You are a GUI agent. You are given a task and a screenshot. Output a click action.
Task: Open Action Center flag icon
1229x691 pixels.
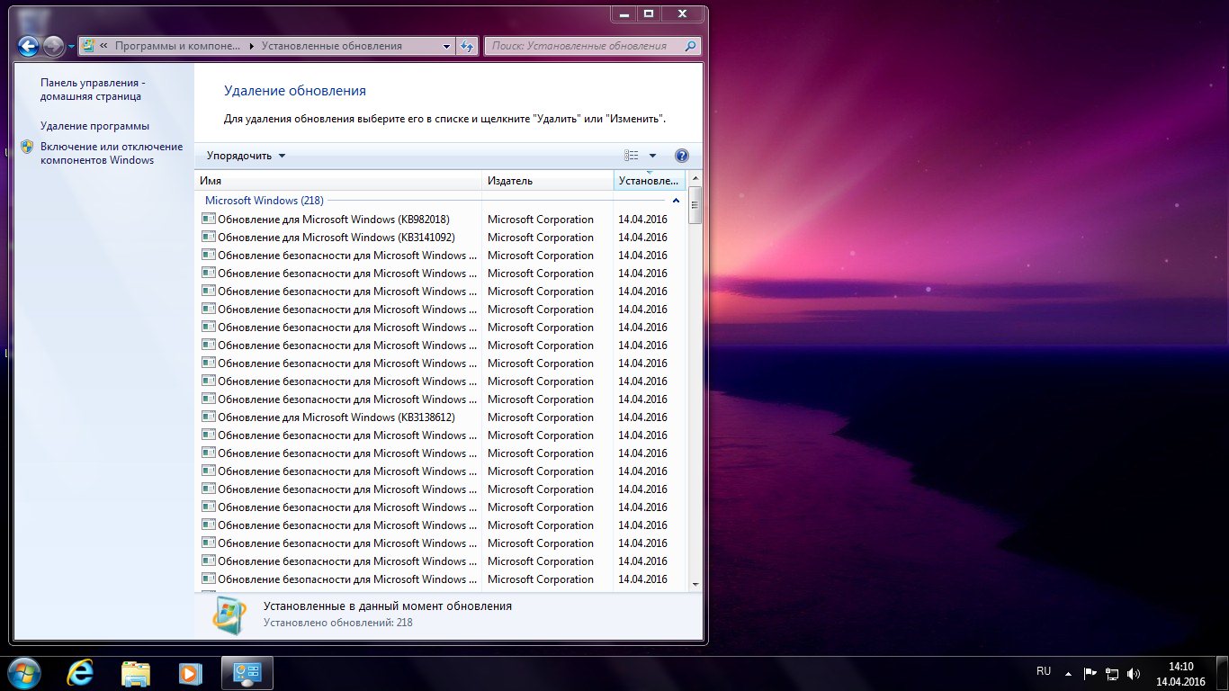click(1090, 672)
